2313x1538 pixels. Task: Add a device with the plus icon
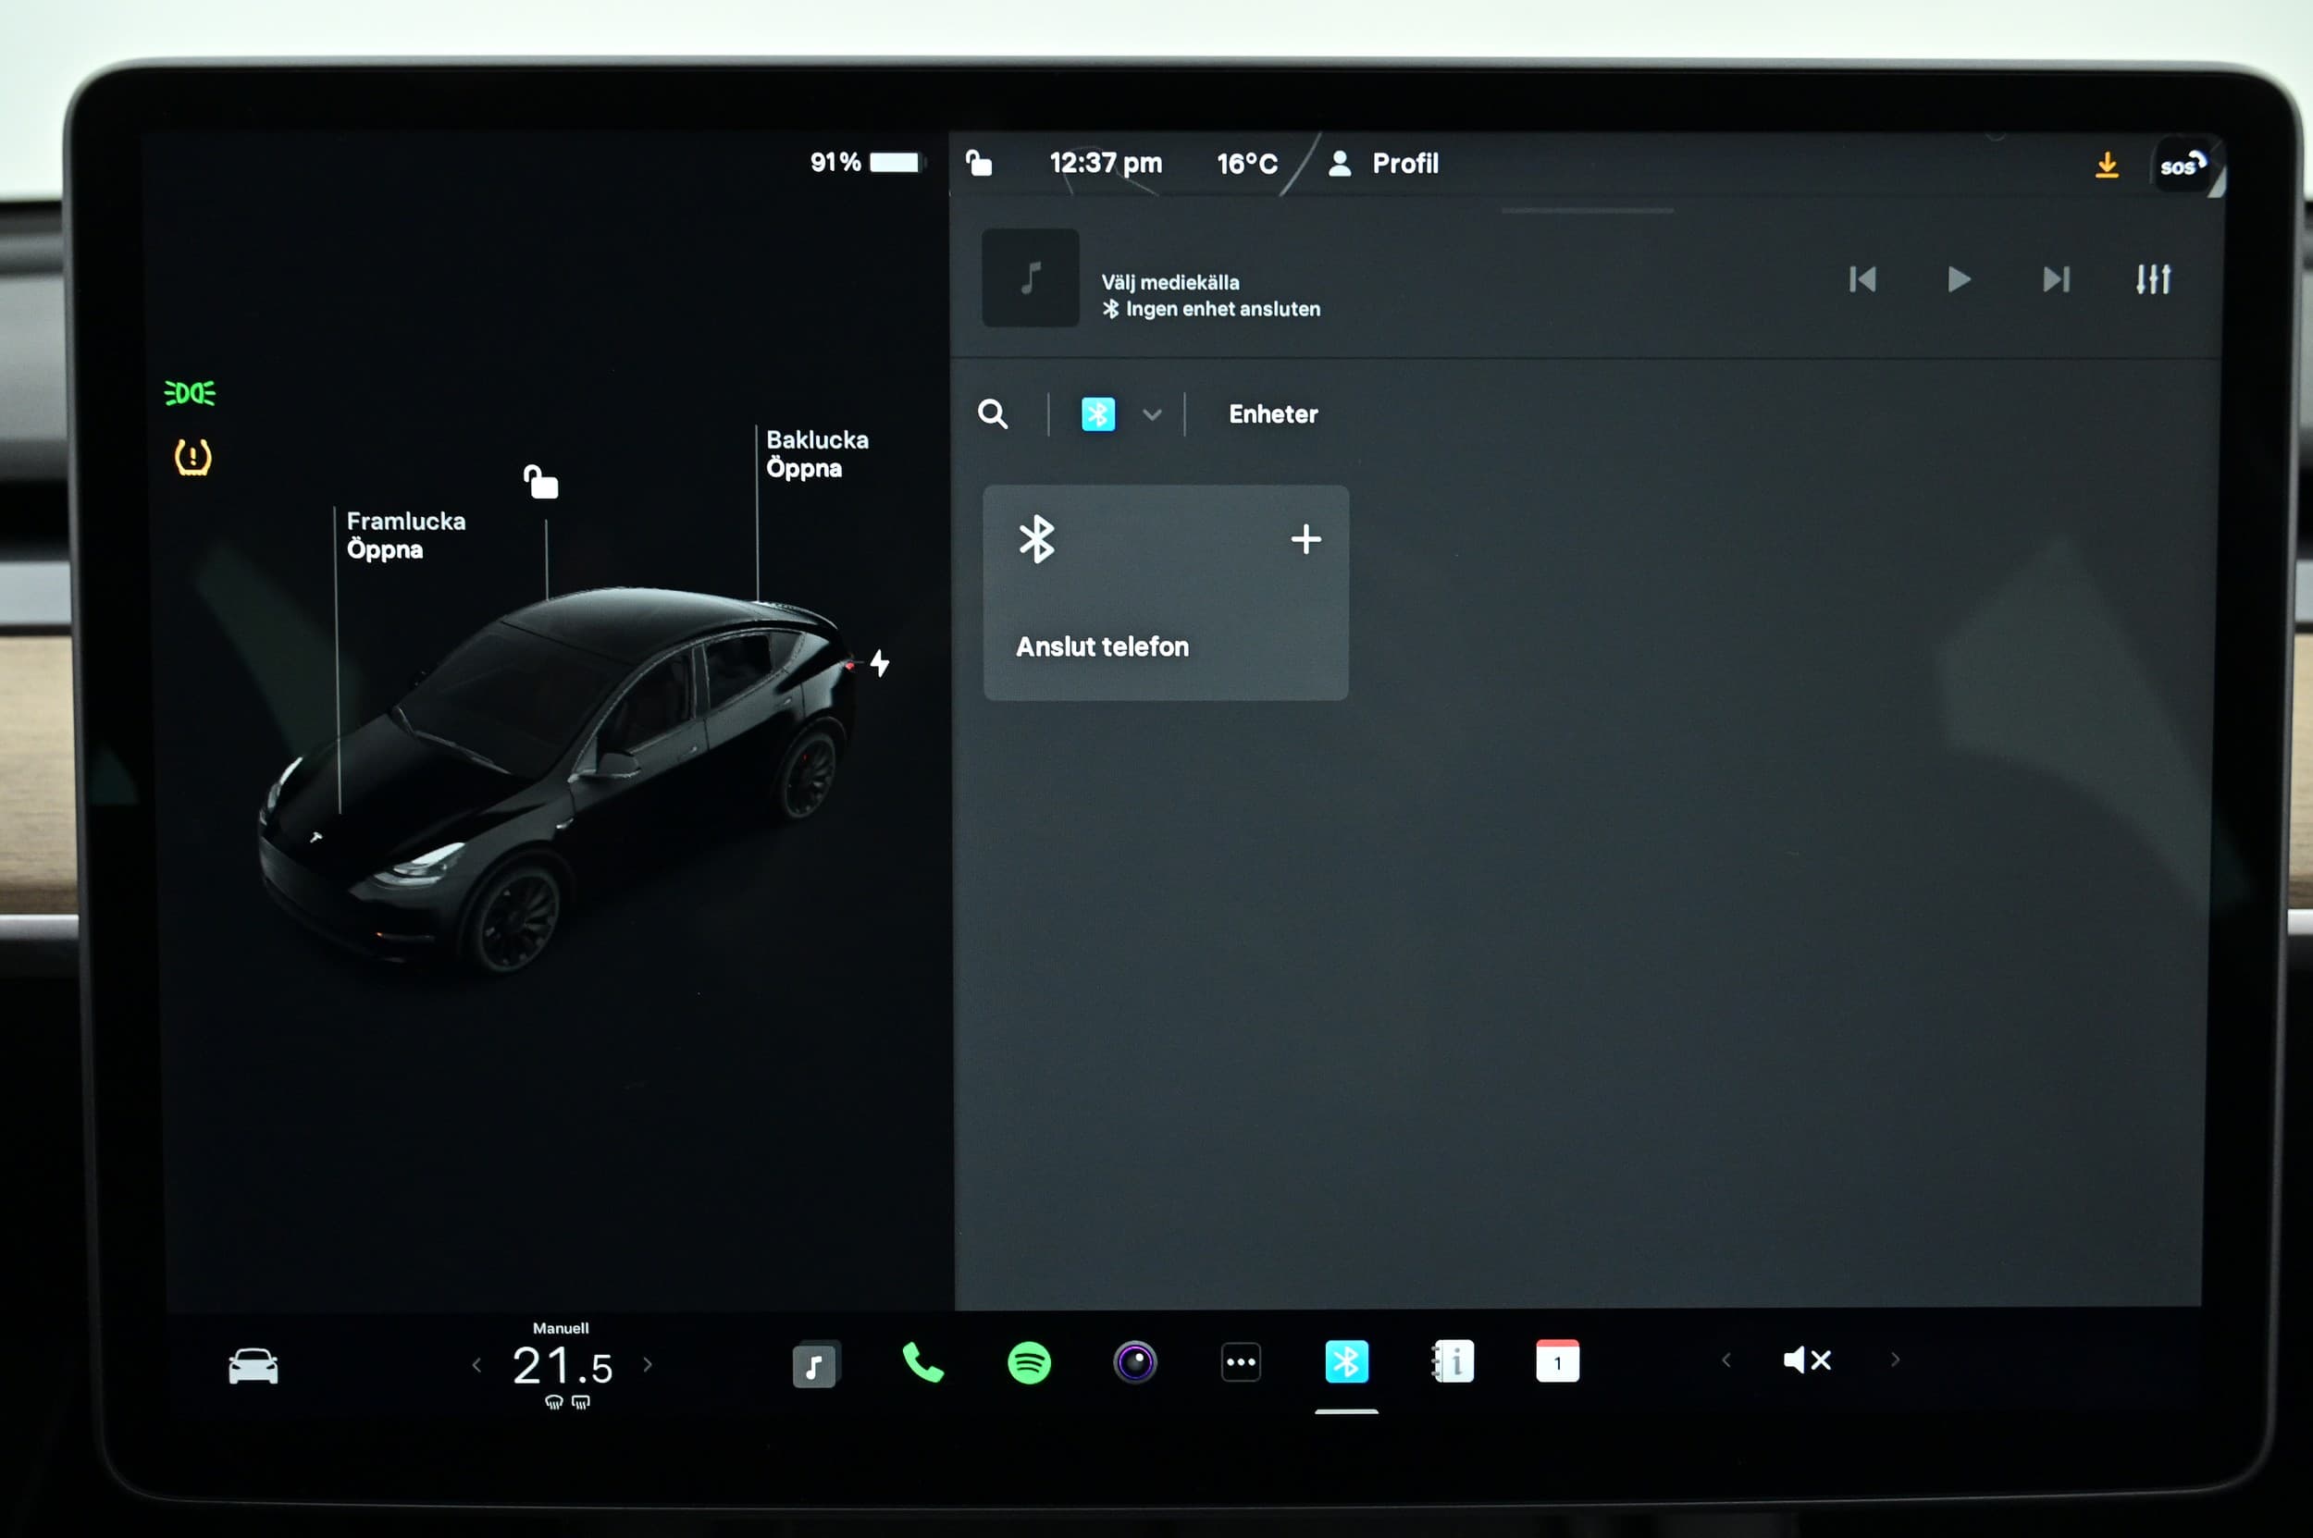coord(1306,538)
